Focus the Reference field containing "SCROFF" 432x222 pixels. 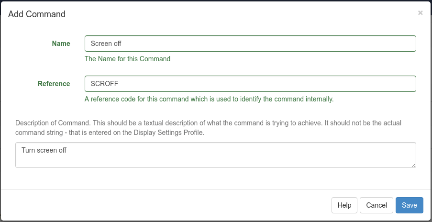(x=250, y=84)
